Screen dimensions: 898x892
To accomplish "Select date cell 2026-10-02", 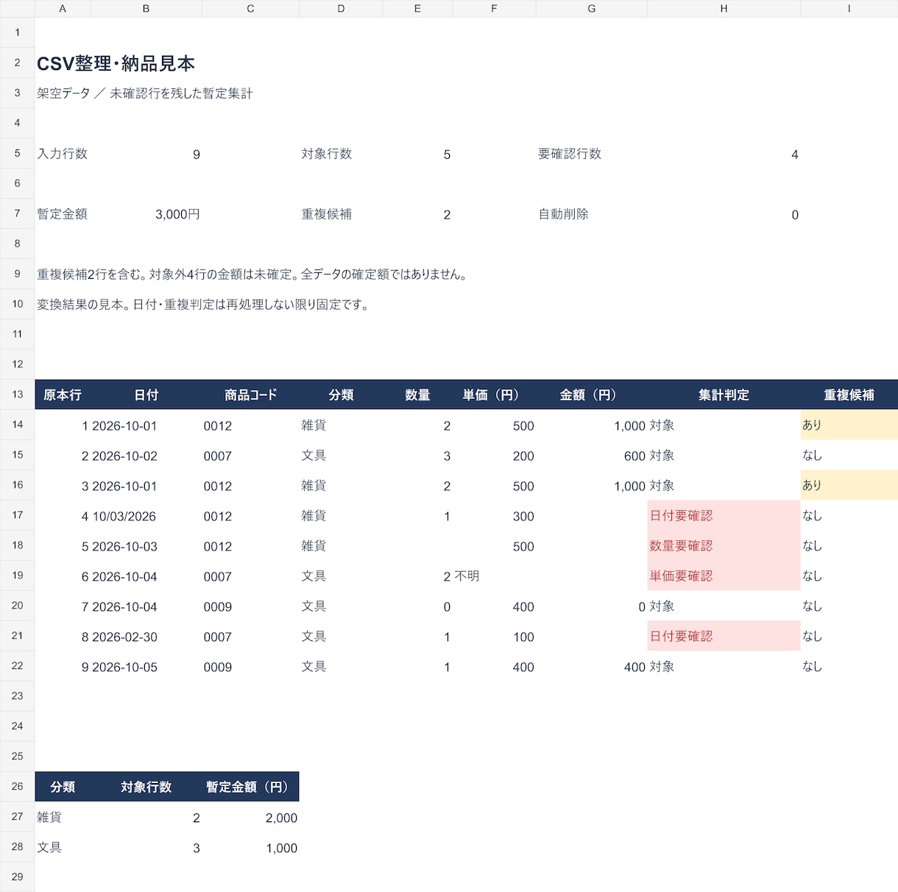I will [146, 456].
